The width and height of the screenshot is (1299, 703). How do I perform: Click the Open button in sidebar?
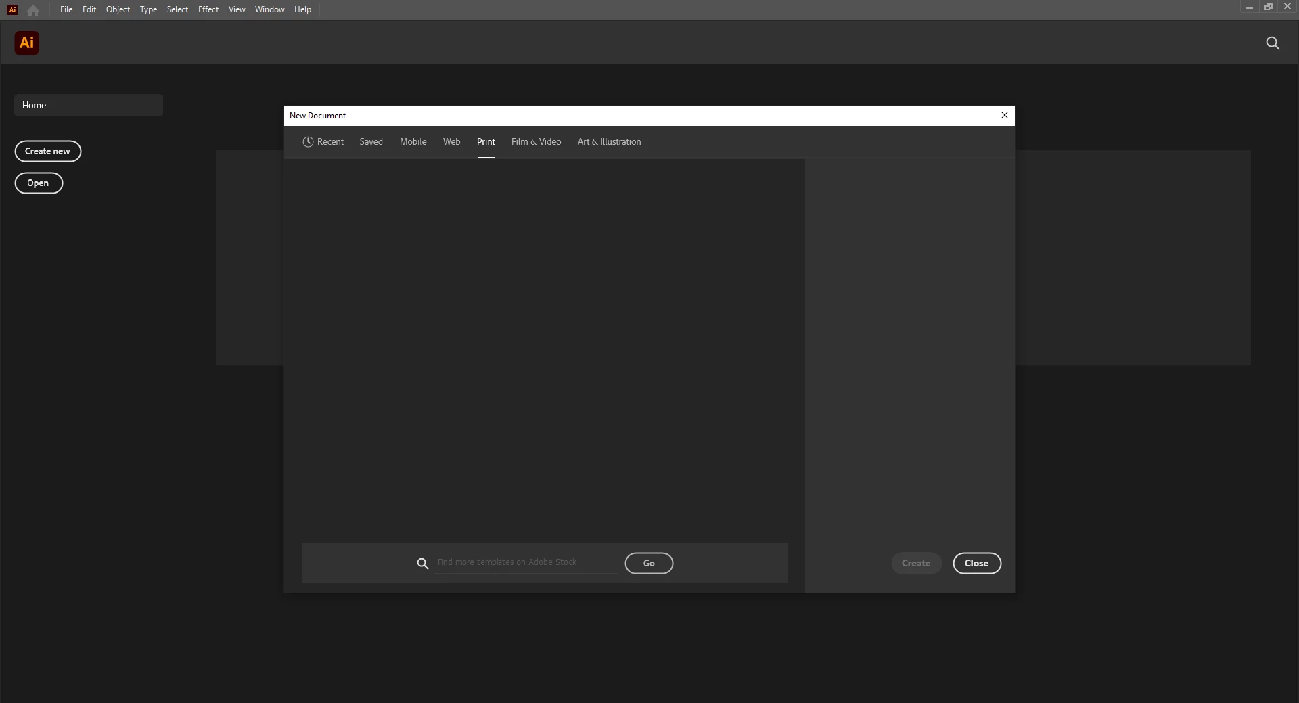pyautogui.click(x=39, y=183)
